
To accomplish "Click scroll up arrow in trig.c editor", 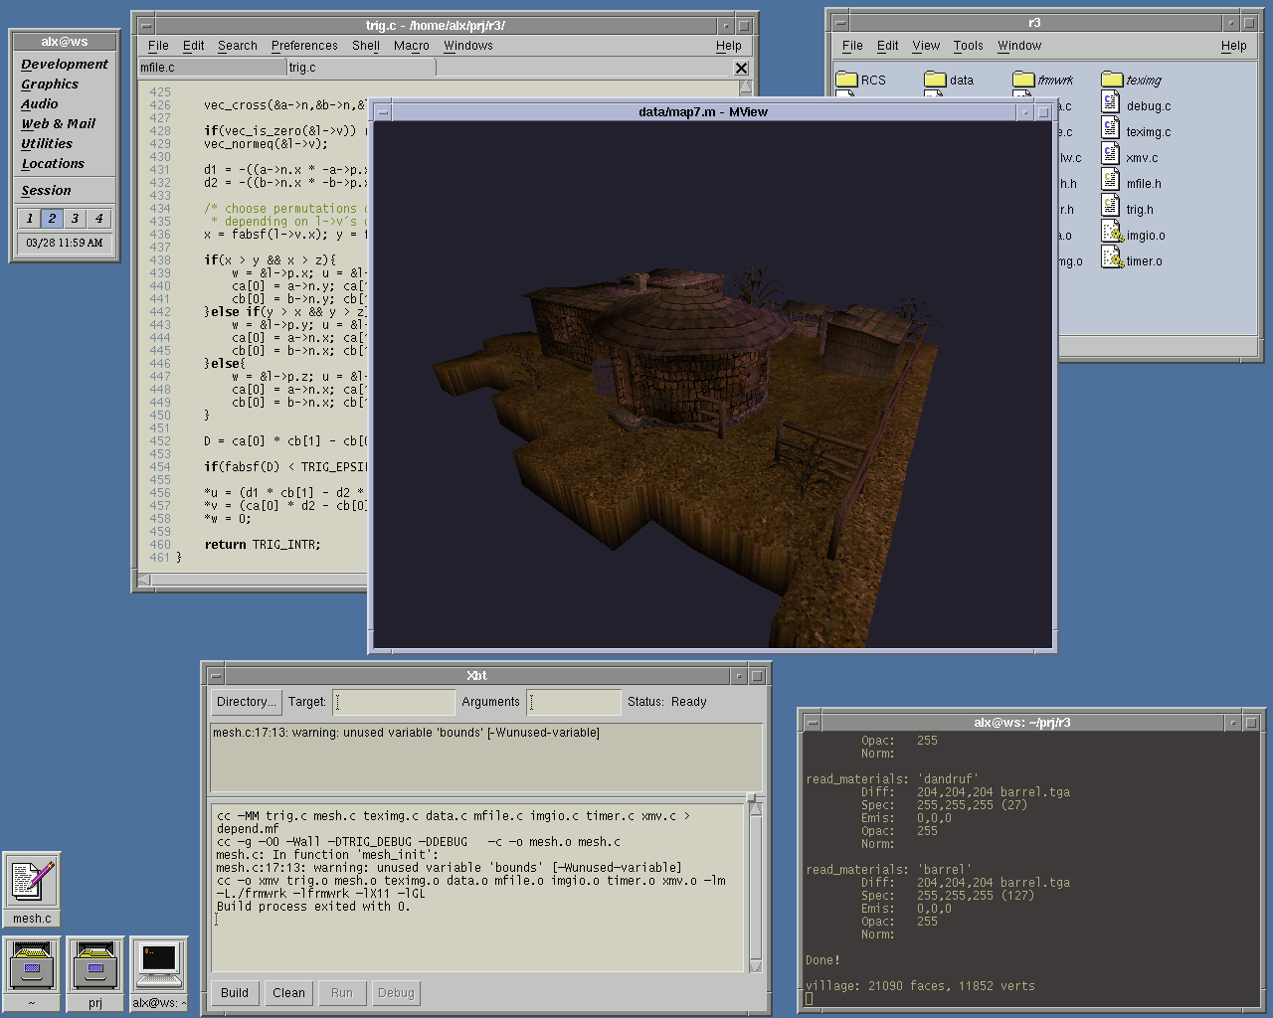I will tap(745, 87).
